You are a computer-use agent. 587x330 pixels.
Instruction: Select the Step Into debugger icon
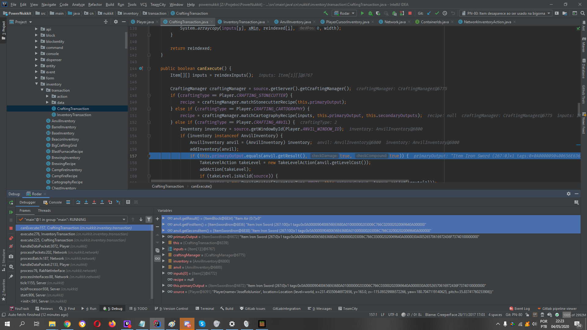[x=86, y=202]
